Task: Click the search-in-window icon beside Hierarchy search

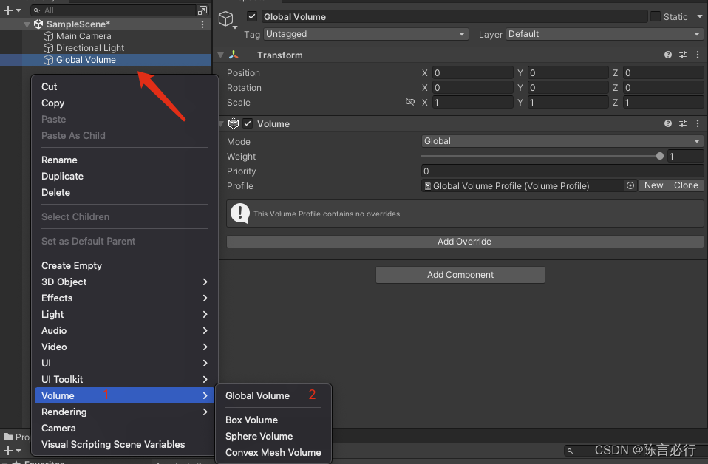Action: pos(202,10)
